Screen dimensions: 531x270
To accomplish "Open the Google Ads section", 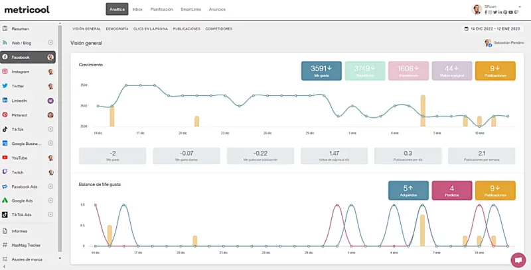I will tap(22, 201).
